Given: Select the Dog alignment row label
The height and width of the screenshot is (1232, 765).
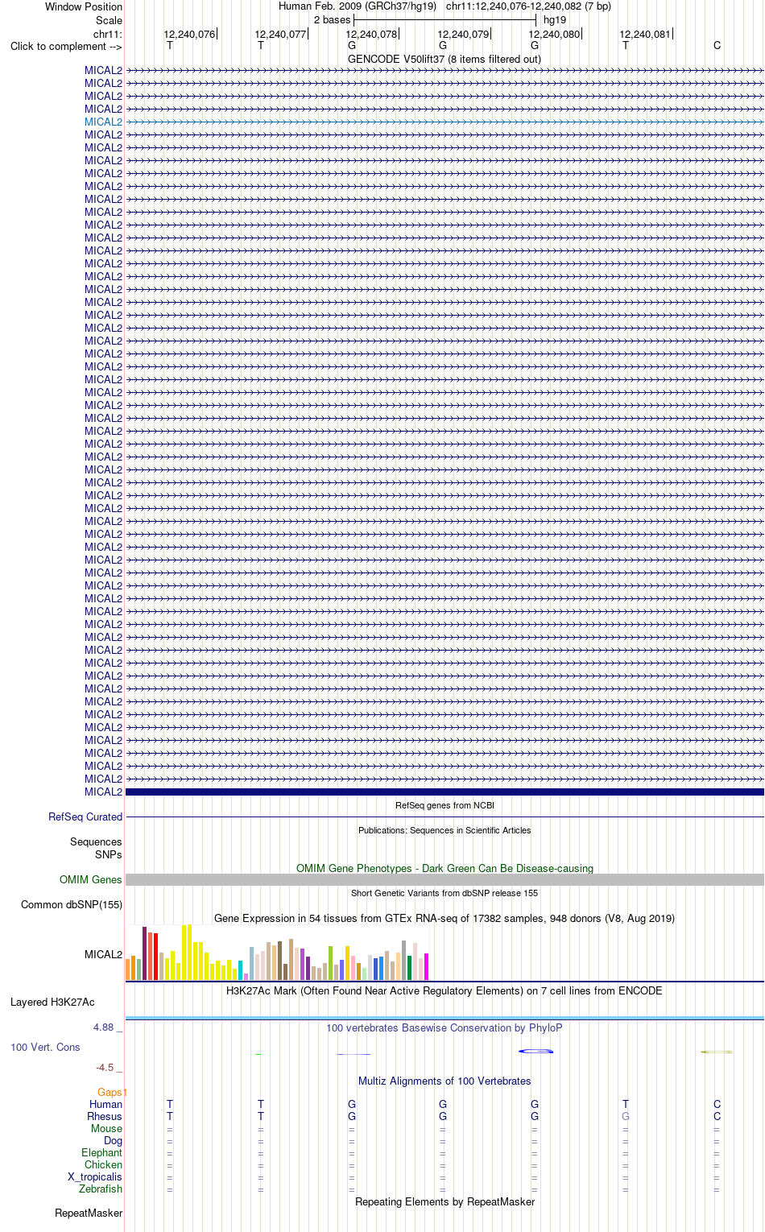Looking at the screenshot, I should coord(113,1141).
